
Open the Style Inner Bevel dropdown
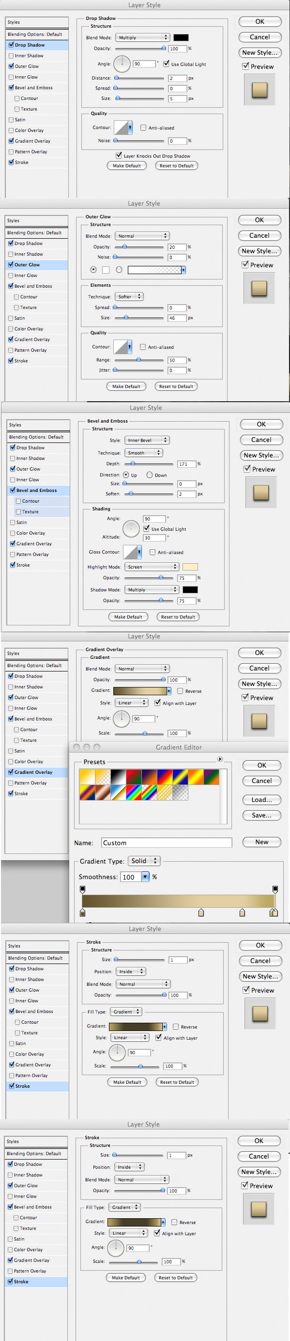(x=147, y=440)
